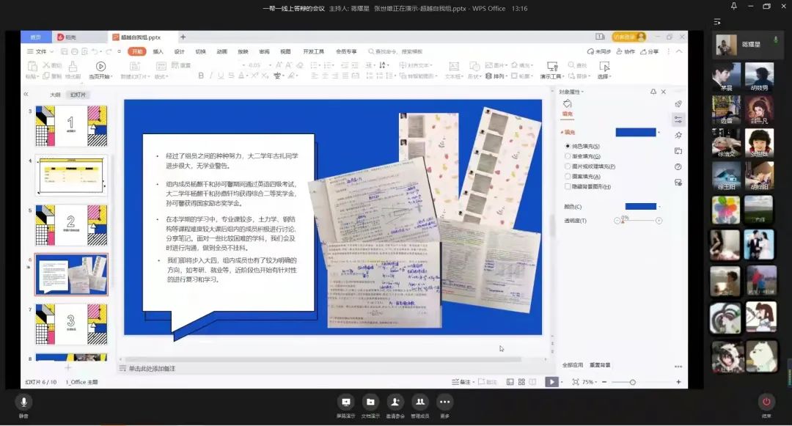Click the Format Painter brush icon
Image resolution: width=792 pixels, height=426 pixels.
[x=73, y=66]
